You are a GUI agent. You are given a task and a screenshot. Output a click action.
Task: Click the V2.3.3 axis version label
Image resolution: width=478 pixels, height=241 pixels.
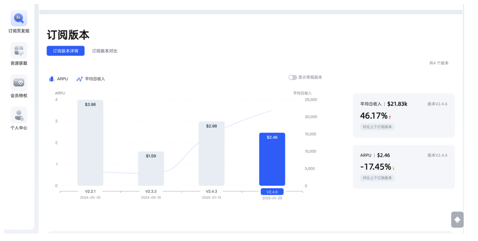point(151,191)
